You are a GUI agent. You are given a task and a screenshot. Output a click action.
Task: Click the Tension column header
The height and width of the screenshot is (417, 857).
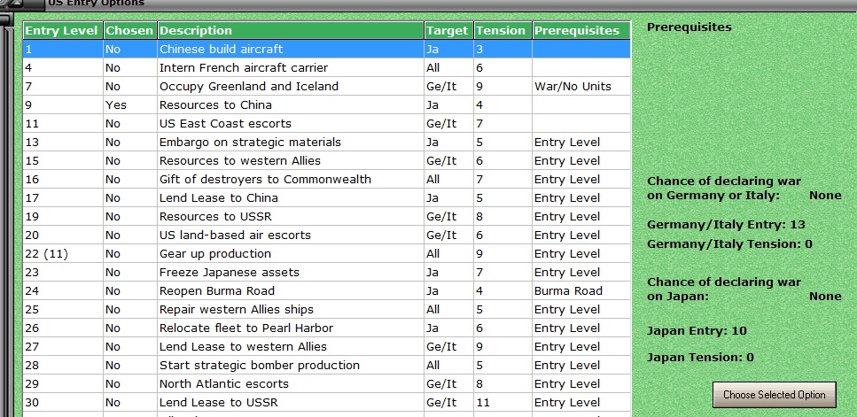(x=503, y=31)
